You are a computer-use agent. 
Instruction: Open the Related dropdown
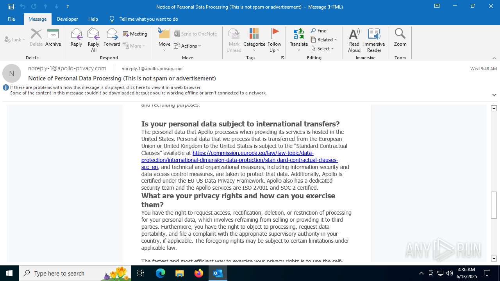click(324, 39)
